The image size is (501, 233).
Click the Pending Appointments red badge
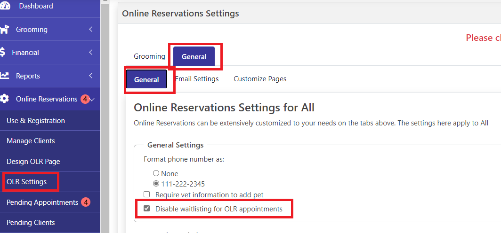pyautogui.click(x=85, y=202)
